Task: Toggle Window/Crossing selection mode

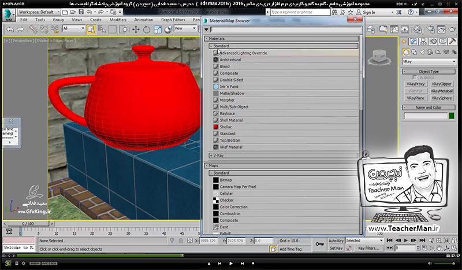Action: 124,29
